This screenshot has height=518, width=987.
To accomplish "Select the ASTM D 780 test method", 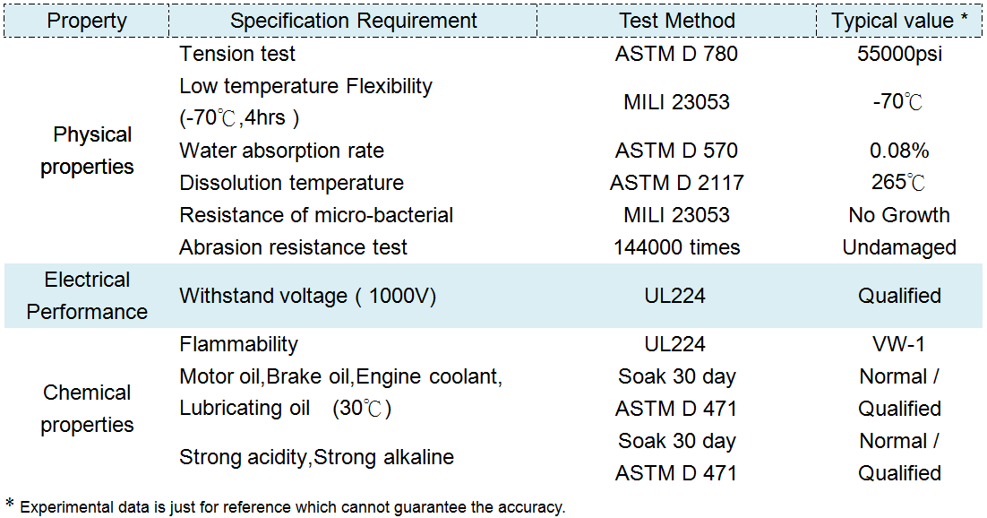I will click(x=676, y=54).
